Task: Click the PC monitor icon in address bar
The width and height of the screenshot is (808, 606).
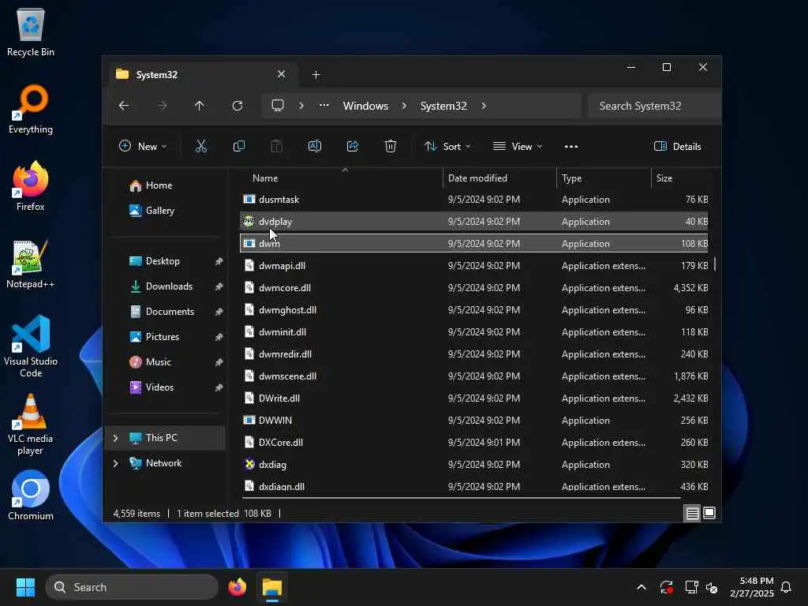Action: 278,106
